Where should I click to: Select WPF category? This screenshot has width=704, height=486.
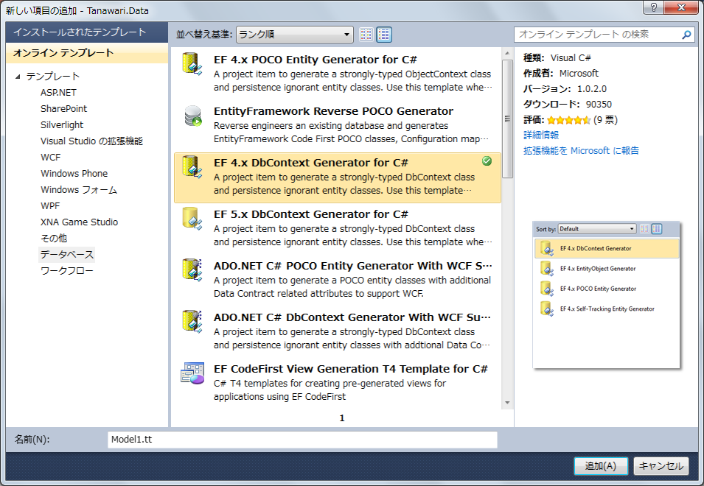tap(50, 205)
